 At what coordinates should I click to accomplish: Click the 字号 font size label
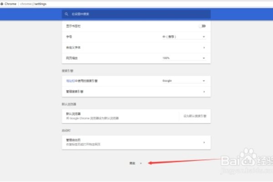pyautogui.click(x=69, y=37)
